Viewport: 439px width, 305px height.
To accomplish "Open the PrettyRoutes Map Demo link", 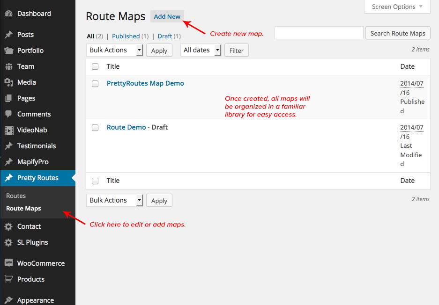I will pyautogui.click(x=145, y=83).
